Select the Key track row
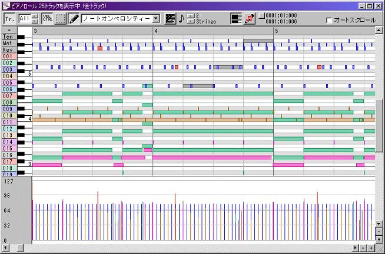 [8, 50]
